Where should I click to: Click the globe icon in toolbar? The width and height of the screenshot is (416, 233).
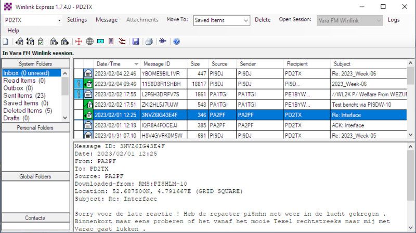tap(89, 42)
